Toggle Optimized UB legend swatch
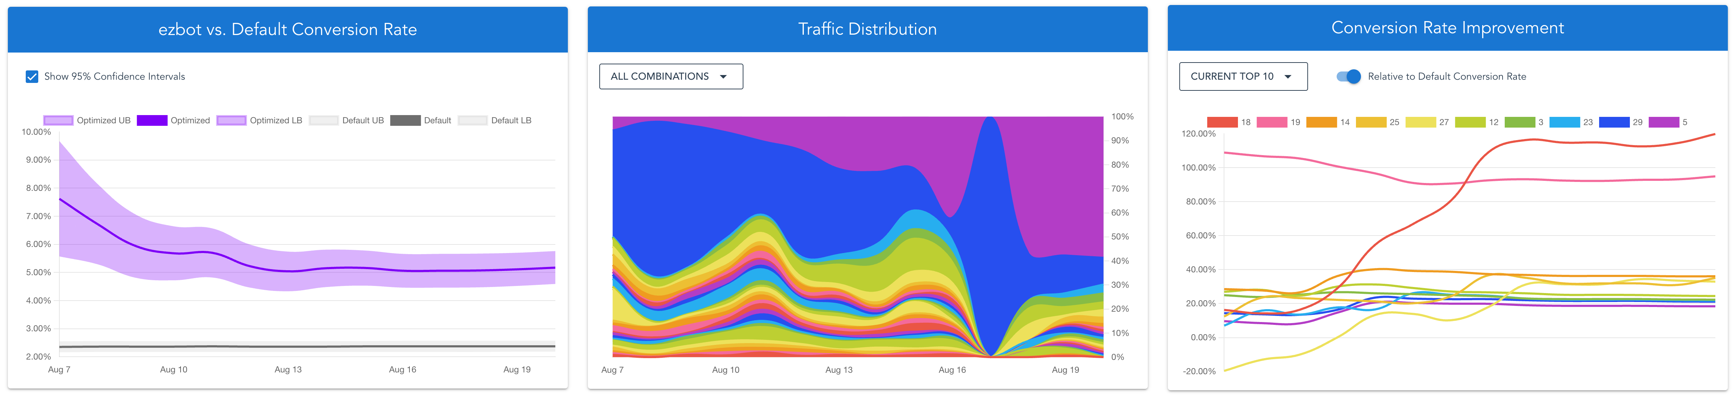The width and height of the screenshot is (1735, 396). 58,120
